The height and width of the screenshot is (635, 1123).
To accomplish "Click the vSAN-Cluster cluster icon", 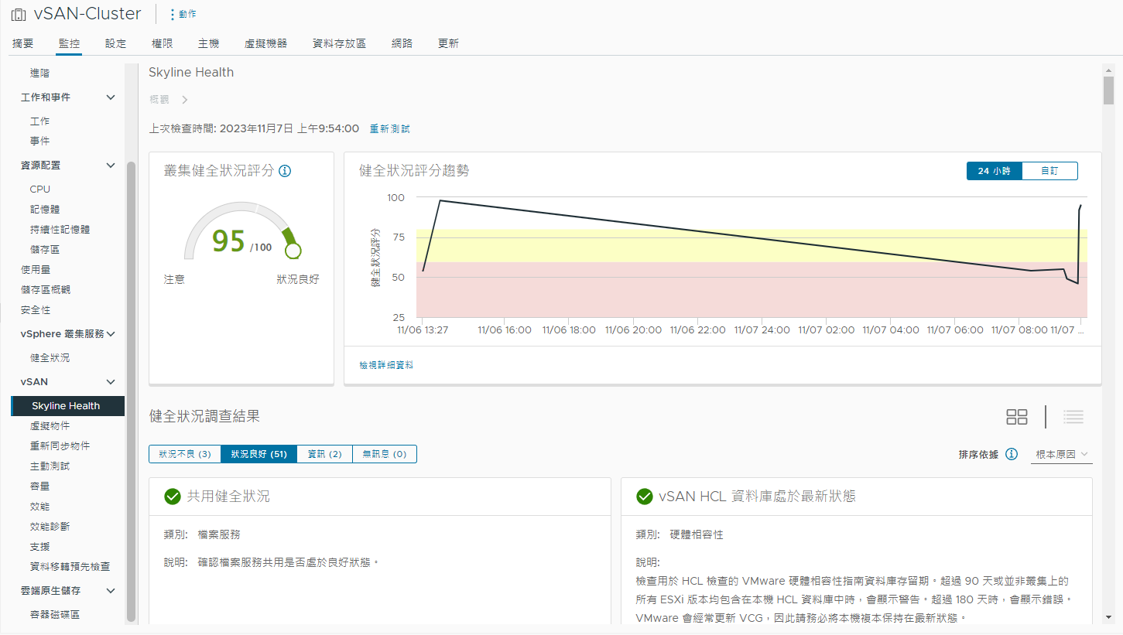I will tap(19, 15).
